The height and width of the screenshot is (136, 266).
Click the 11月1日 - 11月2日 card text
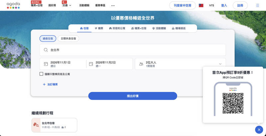coord(51,127)
